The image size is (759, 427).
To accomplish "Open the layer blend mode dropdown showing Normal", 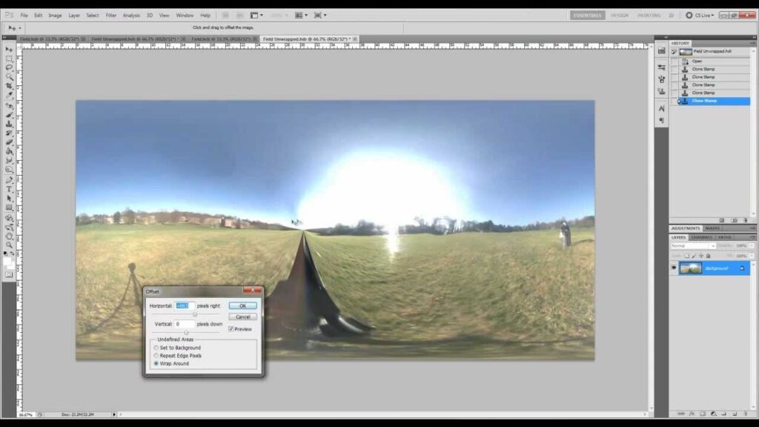I will click(692, 245).
